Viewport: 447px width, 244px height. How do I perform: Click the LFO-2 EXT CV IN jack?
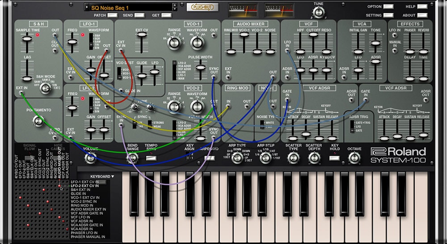[71, 138]
